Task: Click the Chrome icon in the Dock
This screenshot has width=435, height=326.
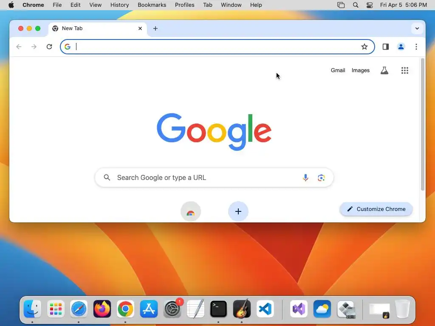Action: tap(125, 309)
